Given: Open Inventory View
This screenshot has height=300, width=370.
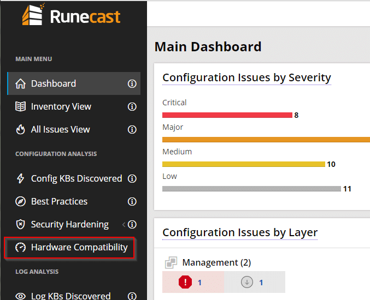Looking at the screenshot, I should 61,106.
